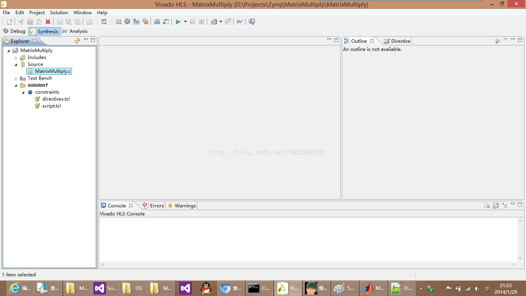This screenshot has width=526, height=296.
Task: Click the Open Report toolbar icon
Action: point(214,22)
